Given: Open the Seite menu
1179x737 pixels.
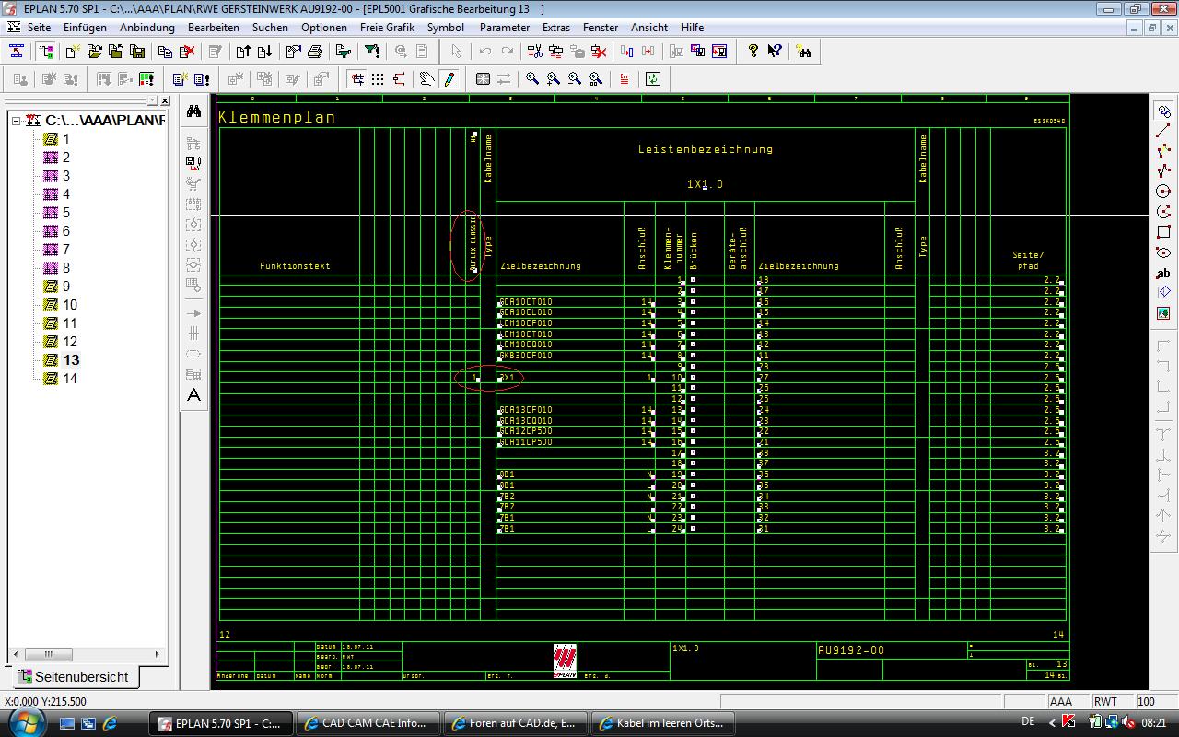Looking at the screenshot, I should tap(39, 28).
